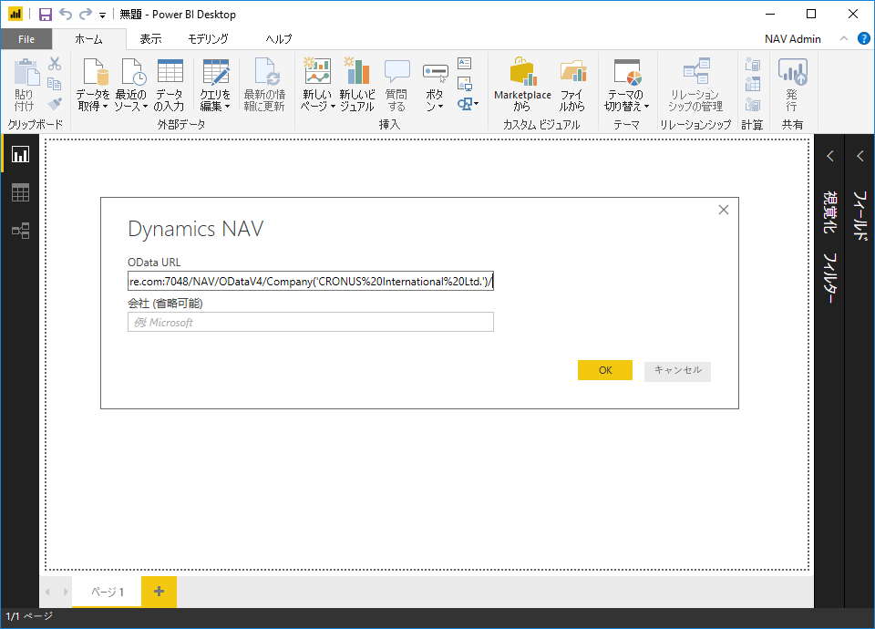
Task: Insert a text box icon
Action: [464, 63]
